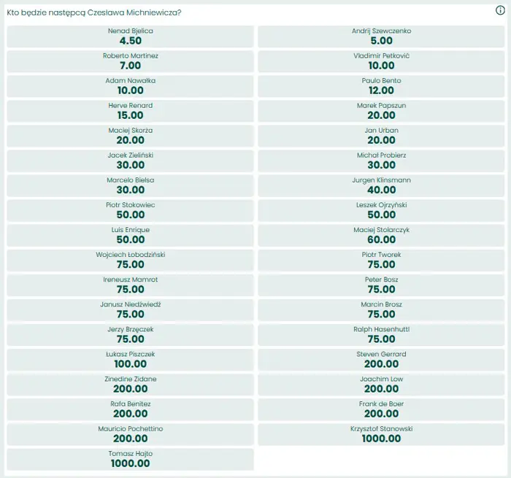Select Krzysztof Stanowski at 1000.00
The width and height of the screenshot is (511, 478).
pos(382,434)
